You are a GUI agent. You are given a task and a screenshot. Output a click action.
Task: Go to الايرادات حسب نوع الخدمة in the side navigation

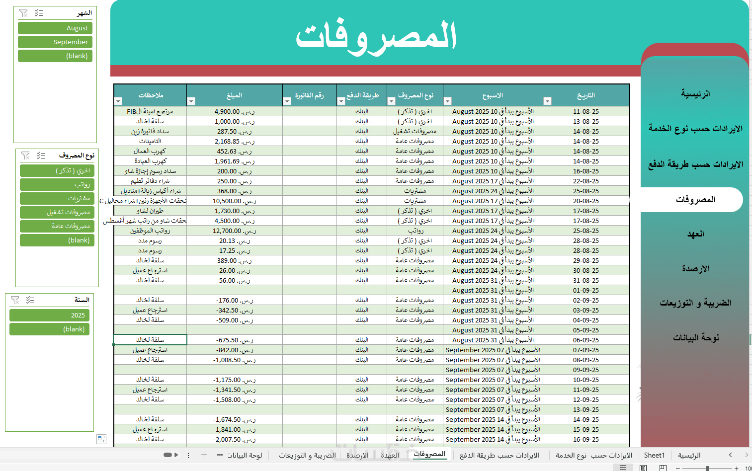pos(695,129)
